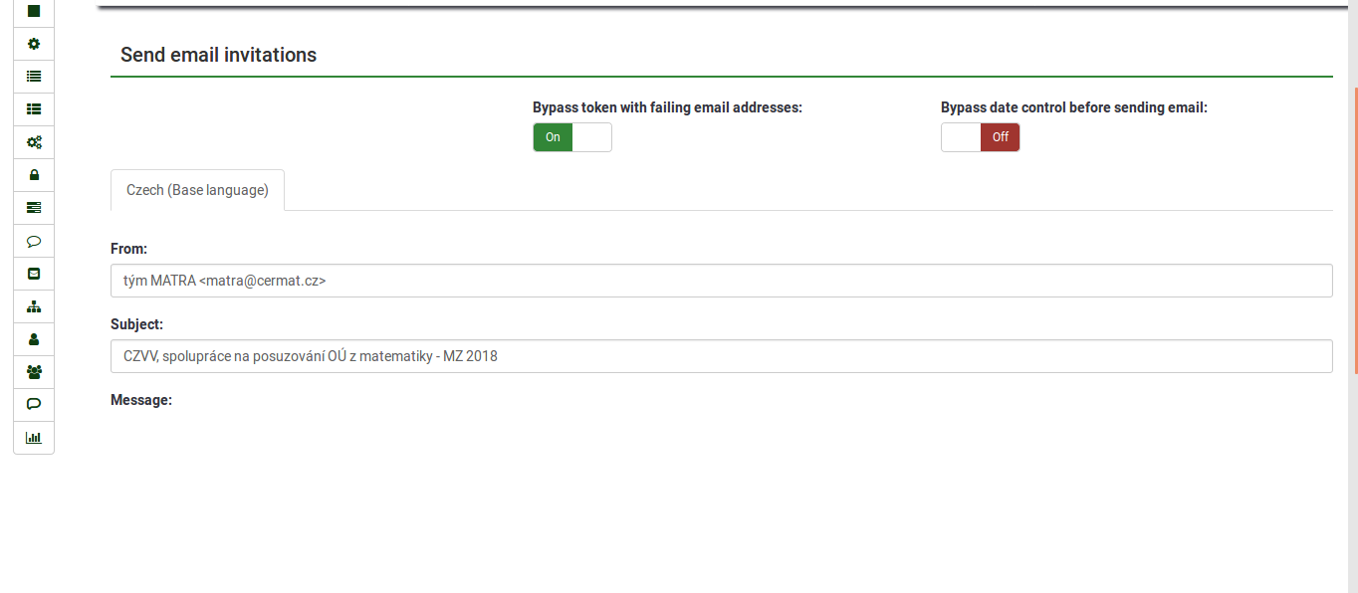Click the stacked bars server icon

[34, 208]
